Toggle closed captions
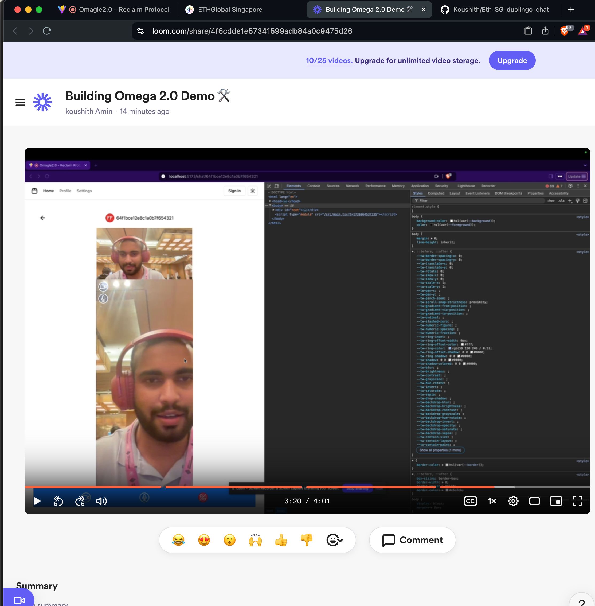Image resolution: width=595 pixels, height=606 pixels. point(470,501)
